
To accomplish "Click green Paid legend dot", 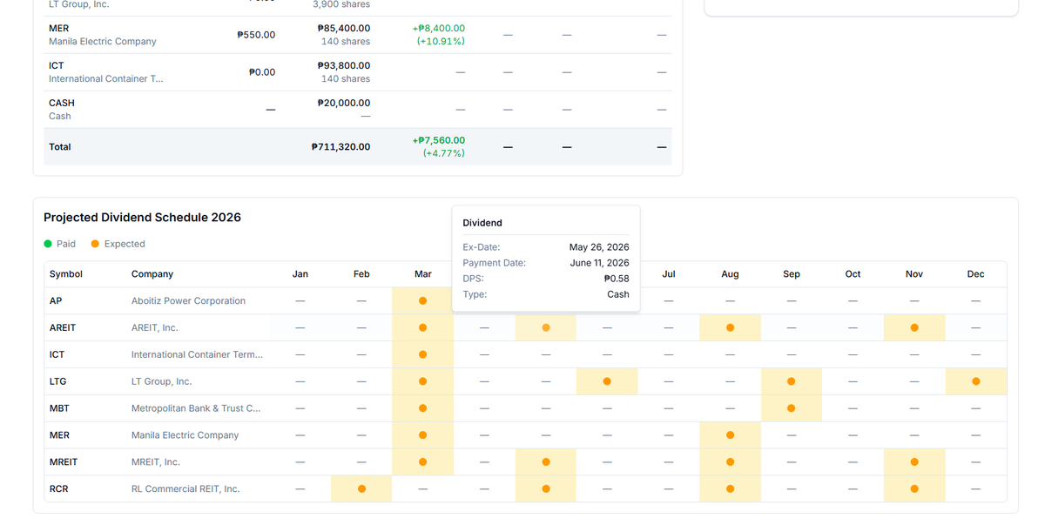I will [48, 244].
